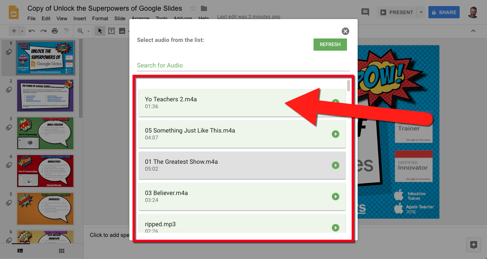Image resolution: width=487 pixels, height=259 pixels.
Task: Open the Format menu
Action: pyautogui.click(x=100, y=18)
